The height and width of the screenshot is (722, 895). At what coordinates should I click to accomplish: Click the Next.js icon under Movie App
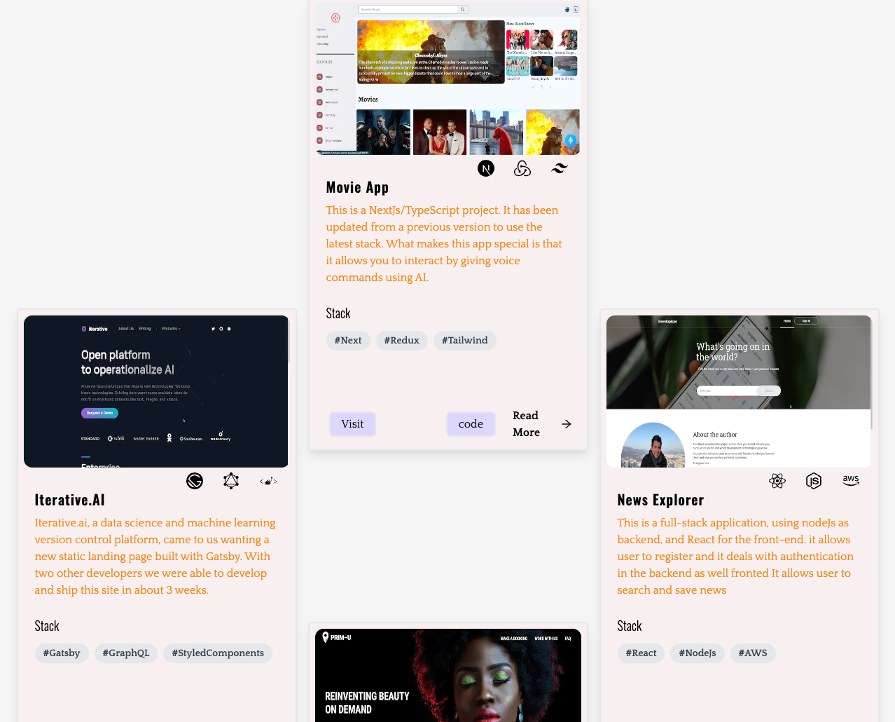pyautogui.click(x=486, y=168)
